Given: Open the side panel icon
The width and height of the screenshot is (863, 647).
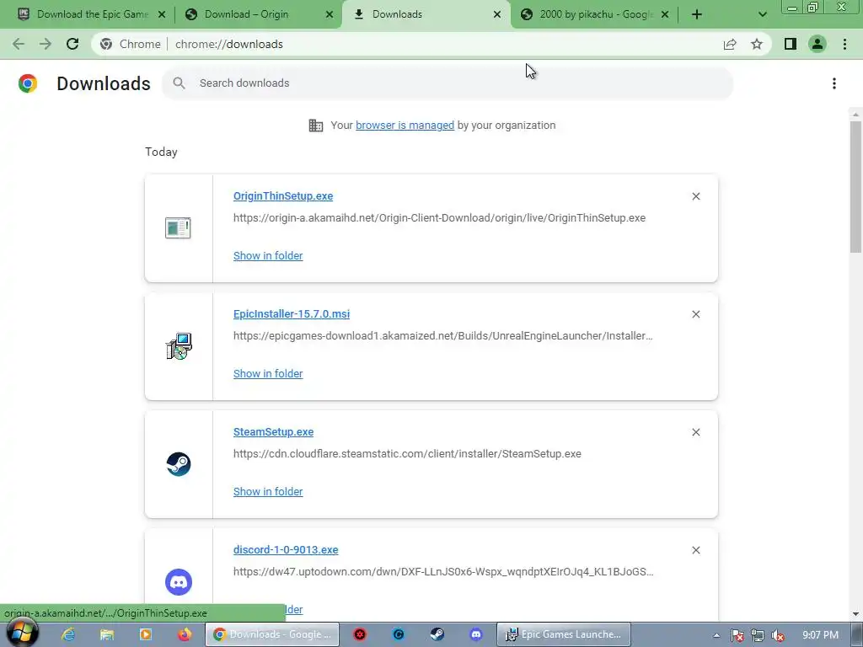Looking at the screenshot, I should 791,44.
